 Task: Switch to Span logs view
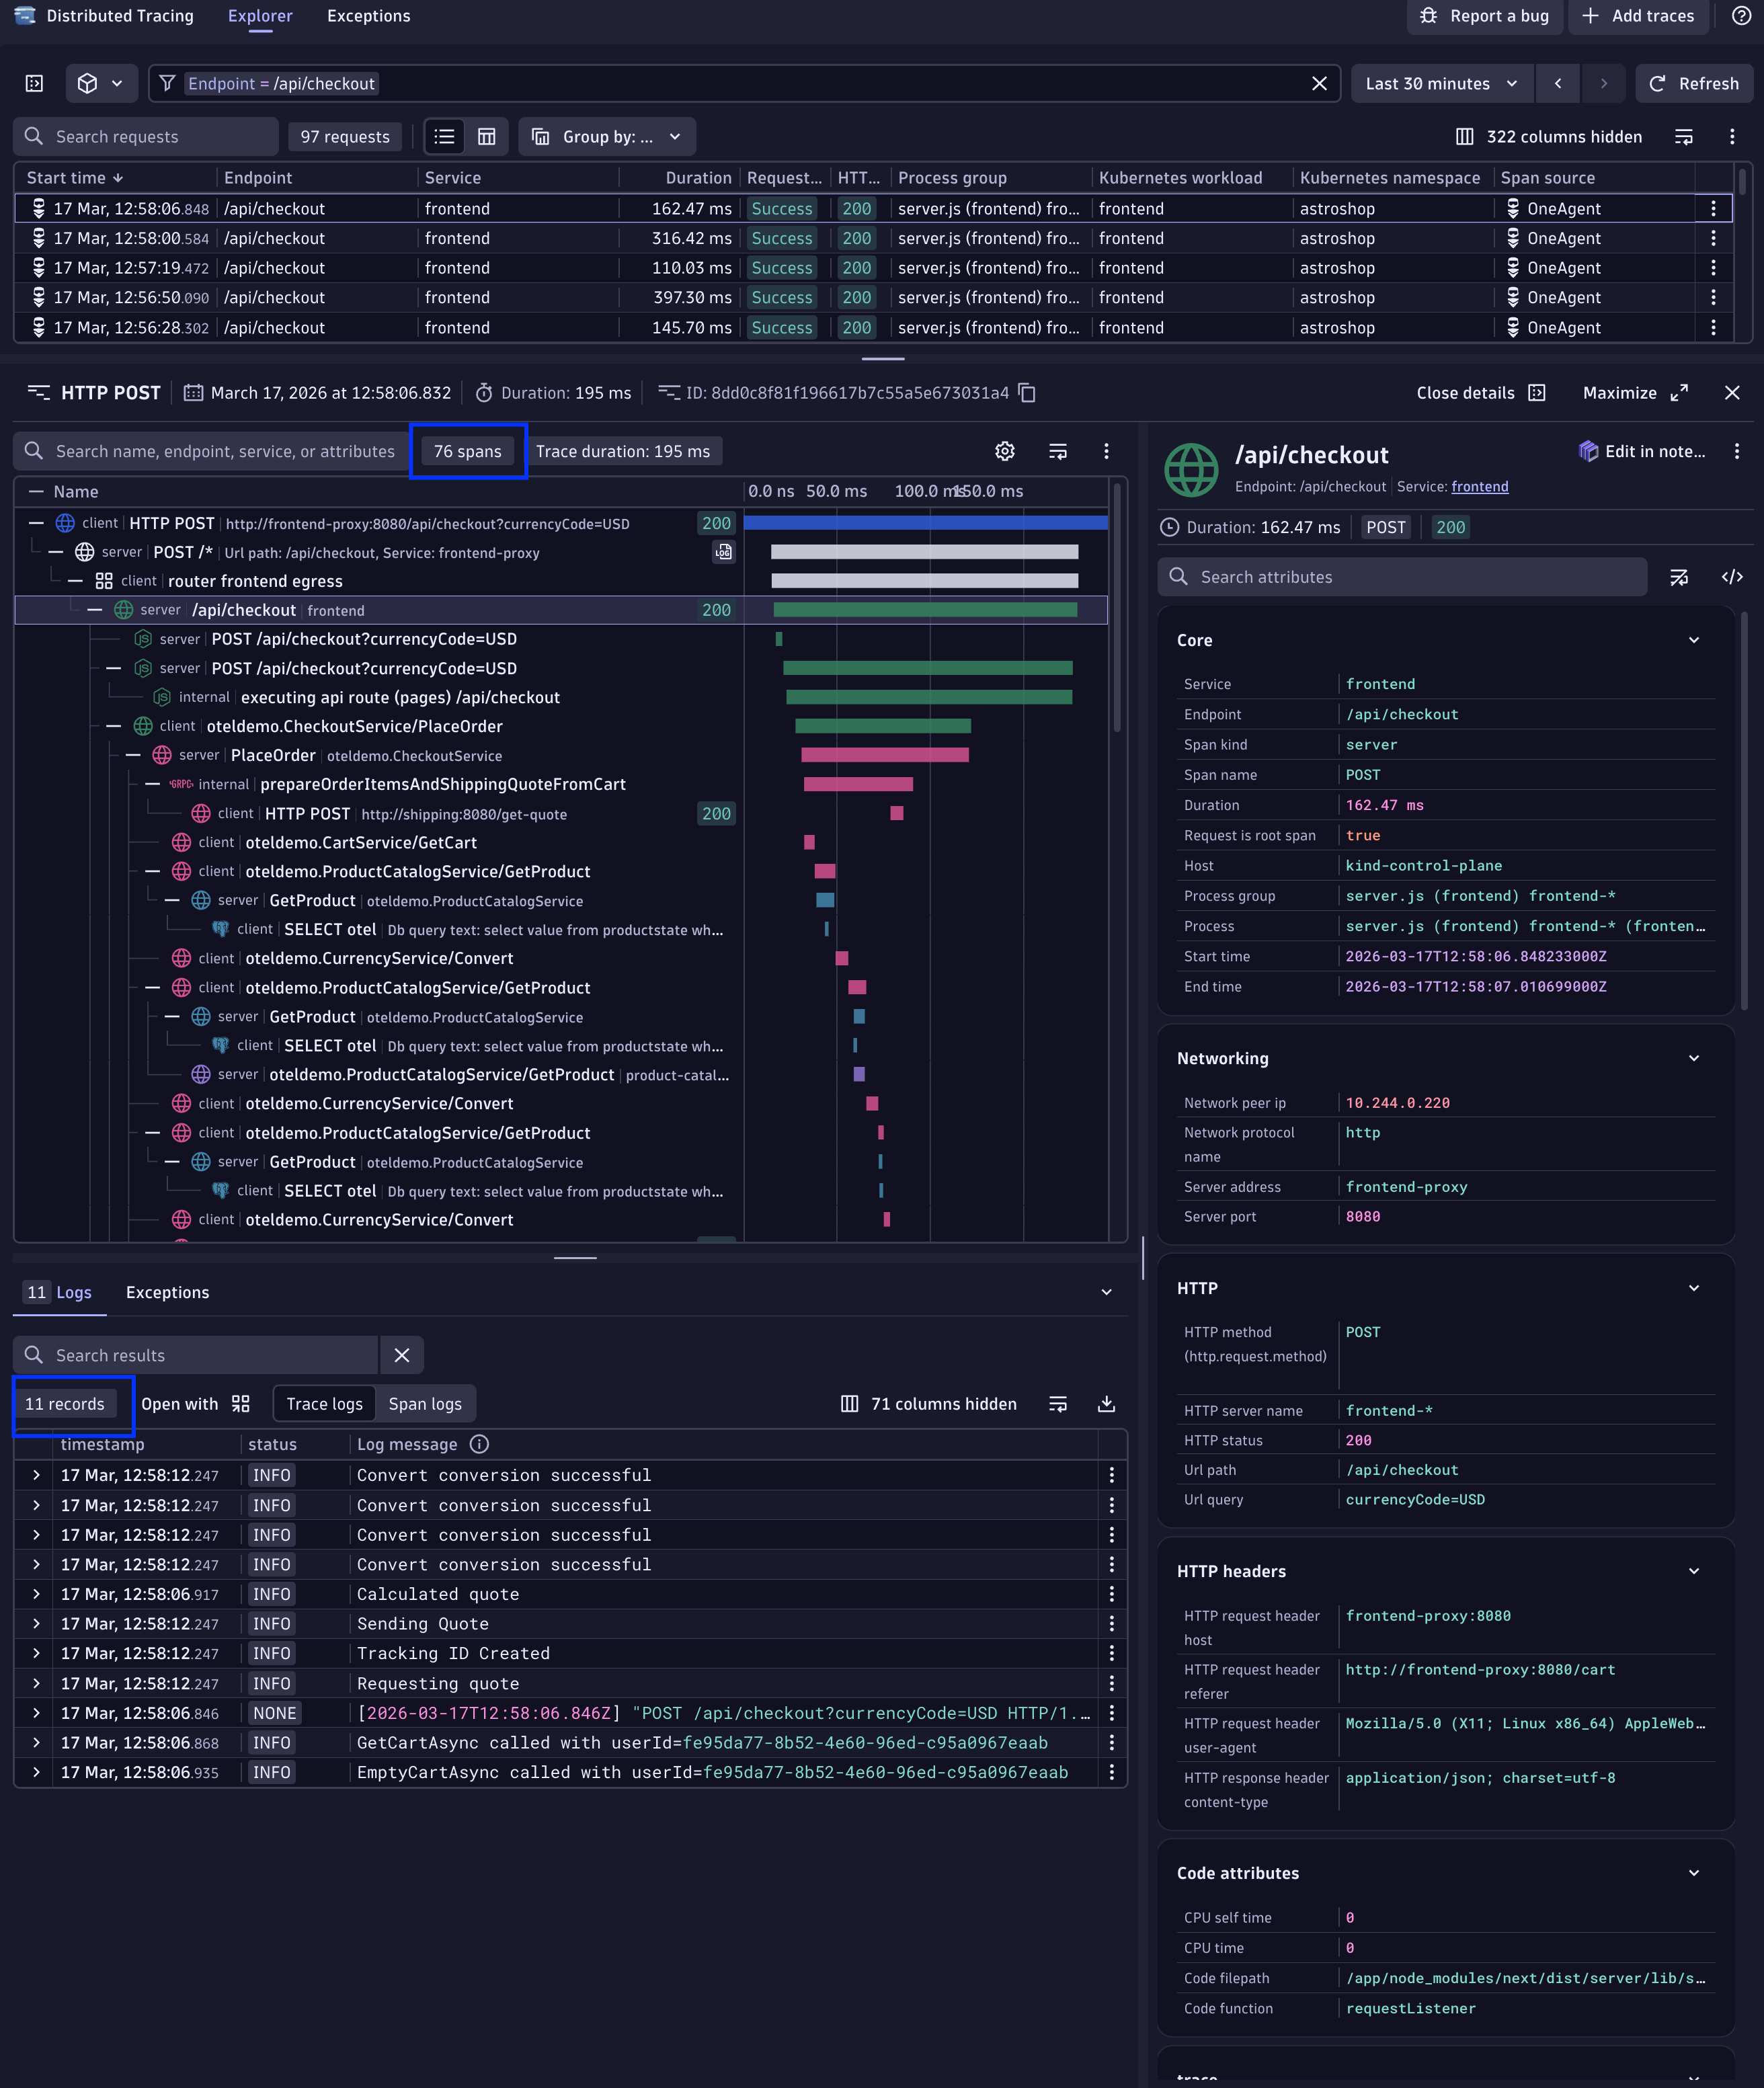pyautogui.click(x=425, y=1404)
